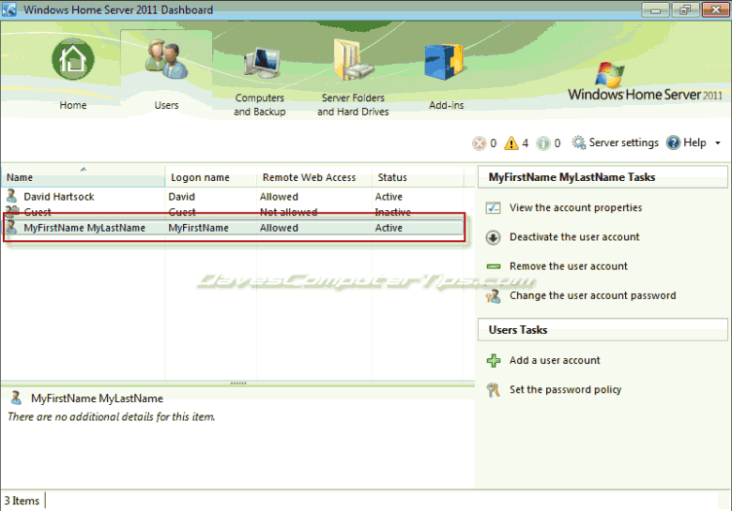The height and width of the screenshot is (511, 732).
Task: Expand the Help dropdown arrow
Action: coord(718,143)
